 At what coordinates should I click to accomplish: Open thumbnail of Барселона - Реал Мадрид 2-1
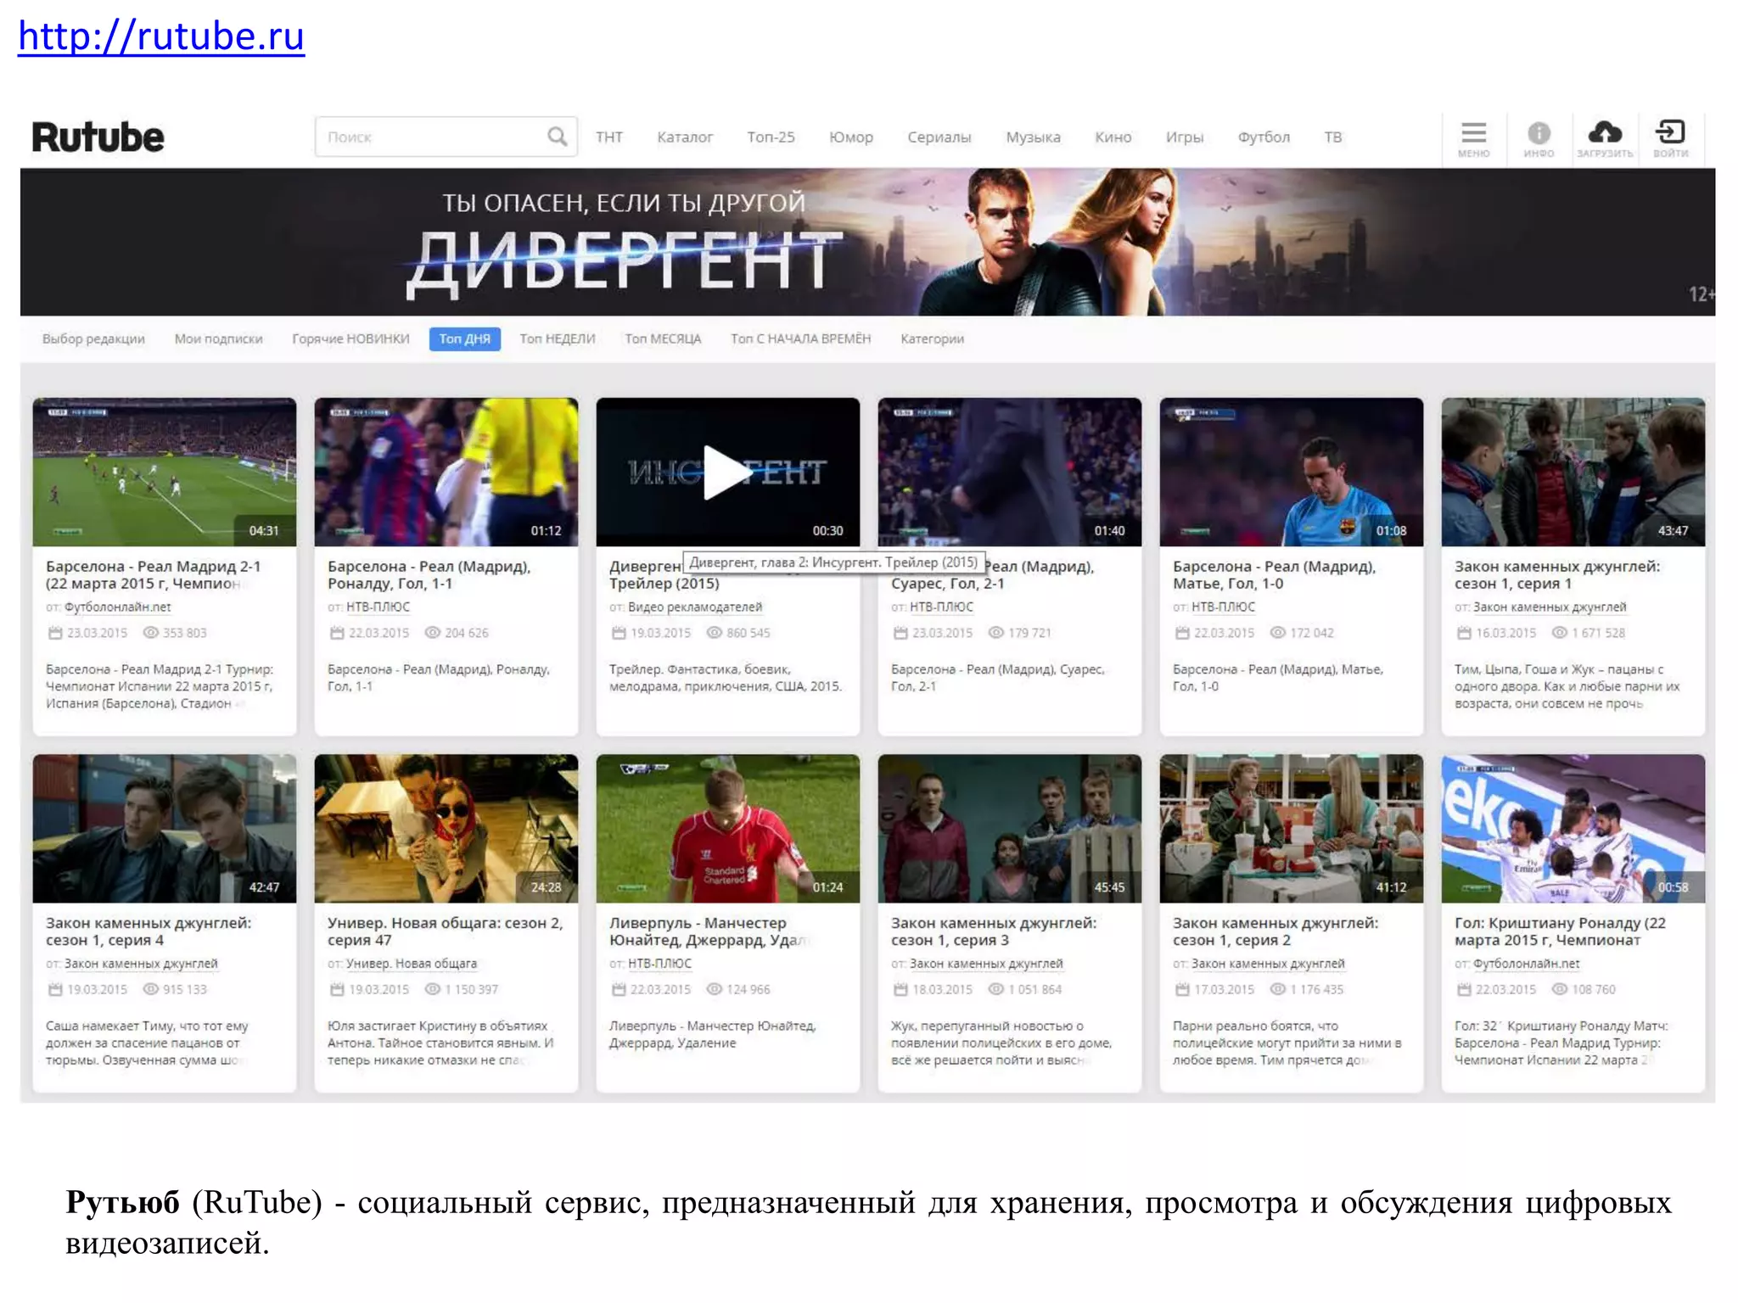pos(165,473)
